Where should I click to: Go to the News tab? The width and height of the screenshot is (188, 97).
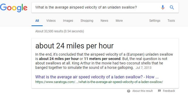(104, 21)
